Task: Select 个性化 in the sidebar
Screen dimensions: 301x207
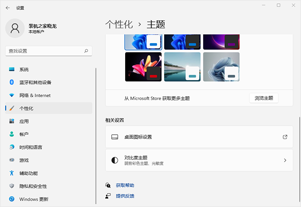Action: 49,108
